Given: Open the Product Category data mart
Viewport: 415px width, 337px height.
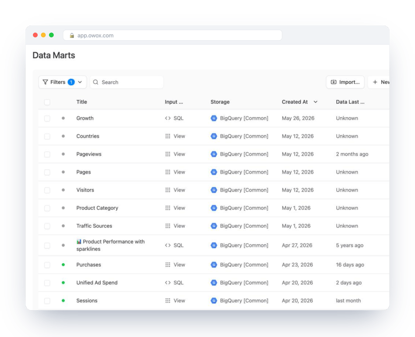Looking at the screenshot, I should point(97,208).
